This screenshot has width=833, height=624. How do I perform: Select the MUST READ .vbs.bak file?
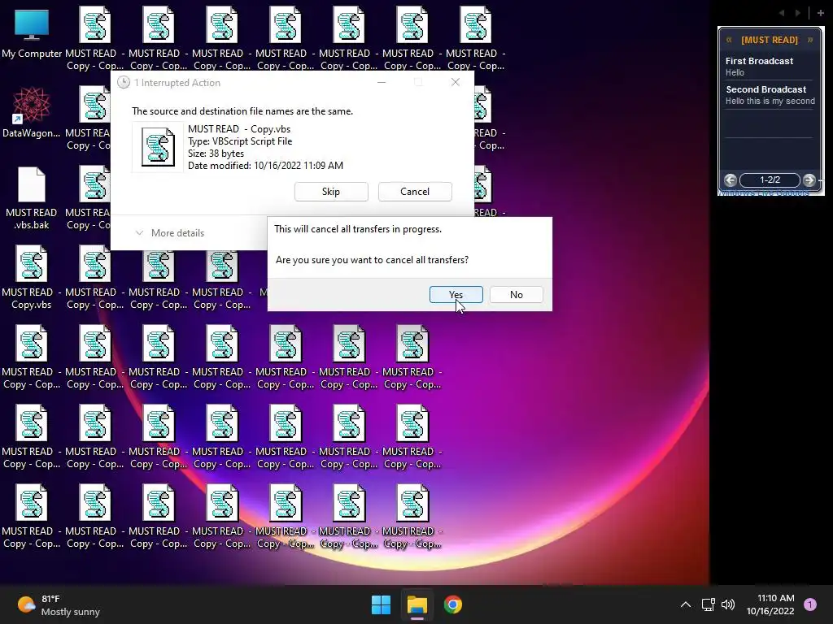pos(32,198)
